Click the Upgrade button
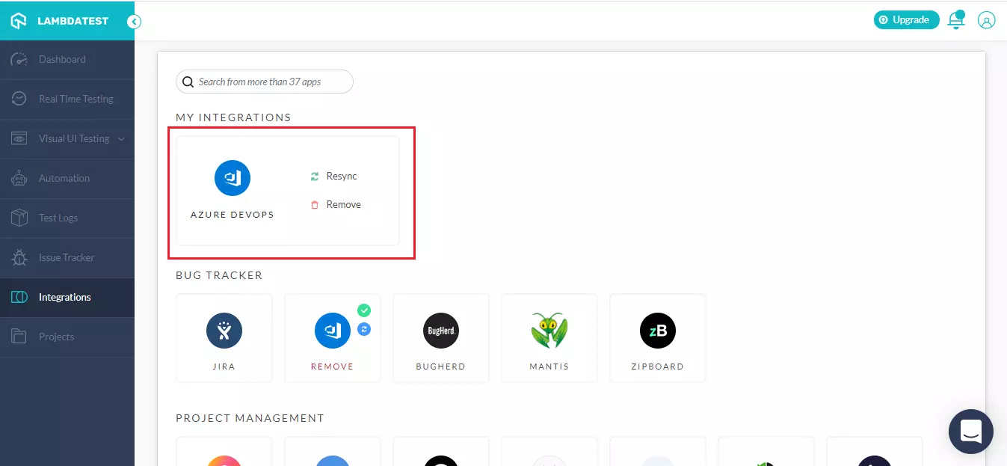The width and height of the screenshot is (1007, 466). 906,19
